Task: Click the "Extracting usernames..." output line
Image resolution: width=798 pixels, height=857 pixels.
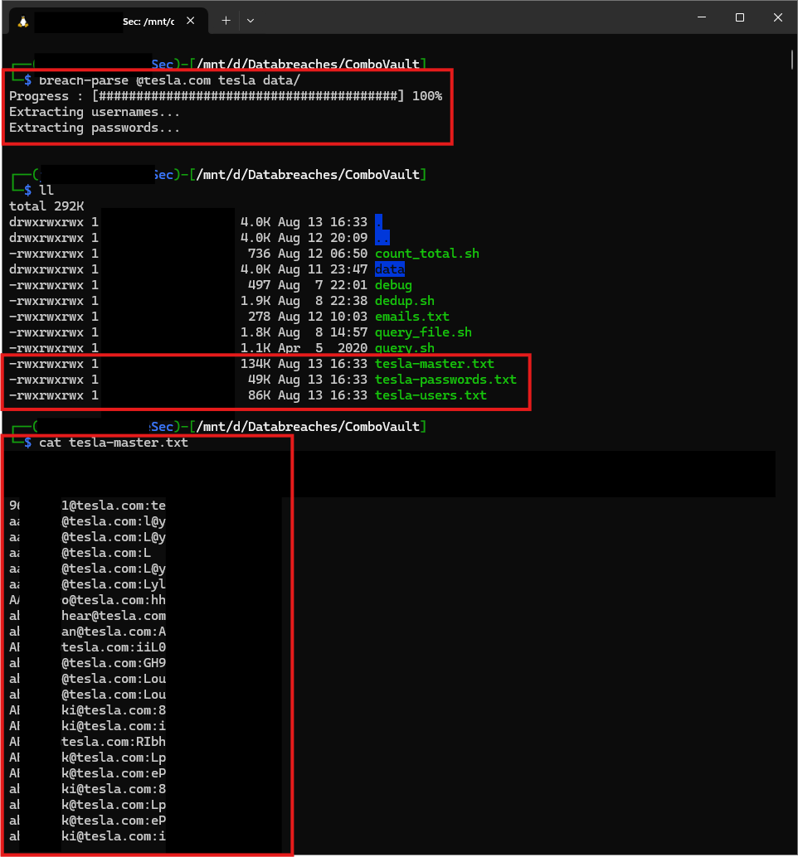Action: (x=95, y=112)
